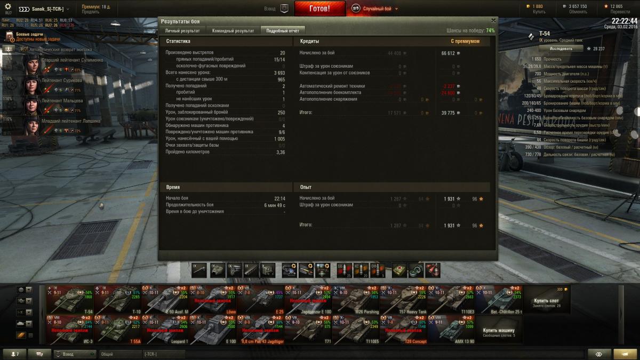The image size is (640, 360).
Task: Switch to Личный результат tab
Action: coord(182,31)
